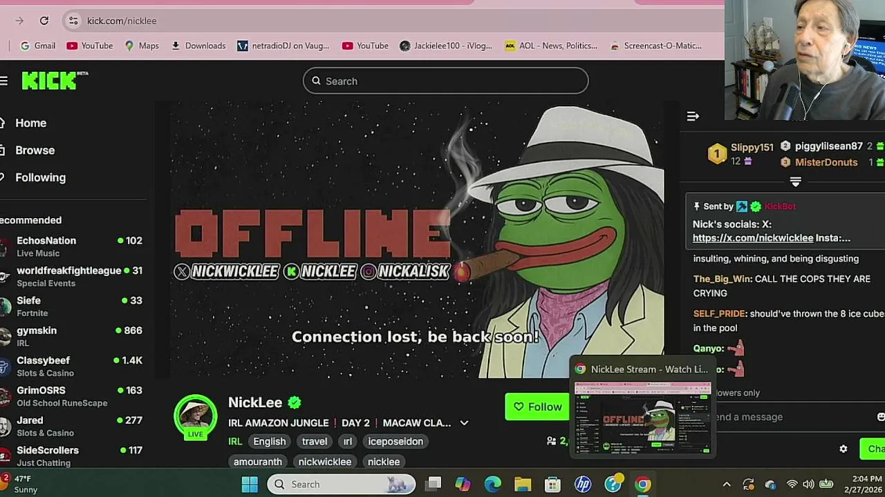Screen dimensions: 885x497
Task: Open Jackielee100 iVlog bookmark
Action: [x=446, y=46]
